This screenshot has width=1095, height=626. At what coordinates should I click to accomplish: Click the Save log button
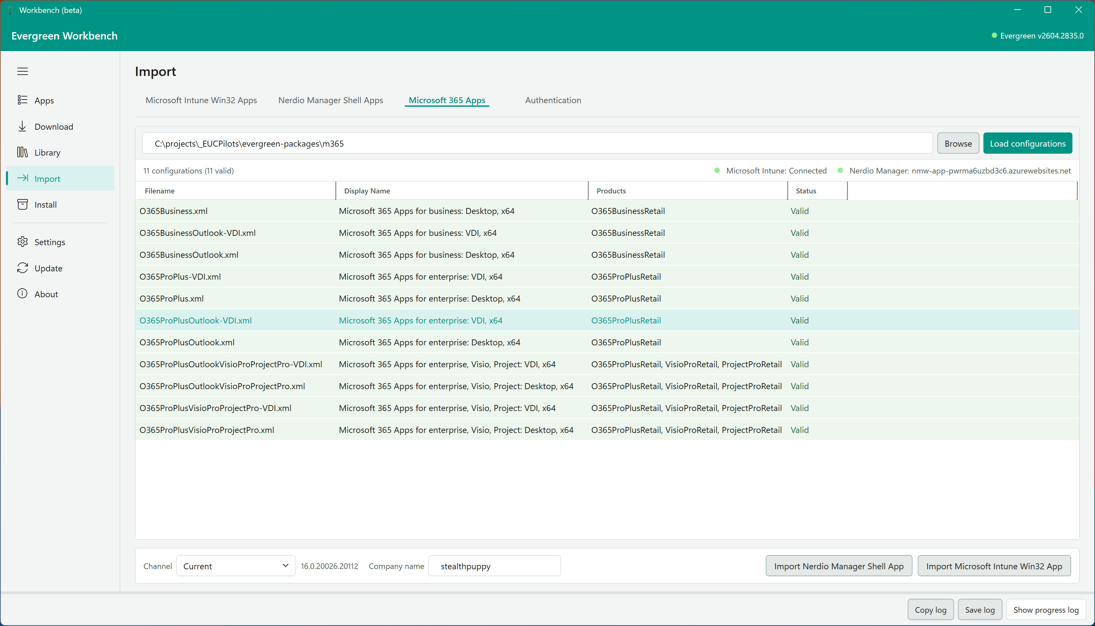coord(980,610)
